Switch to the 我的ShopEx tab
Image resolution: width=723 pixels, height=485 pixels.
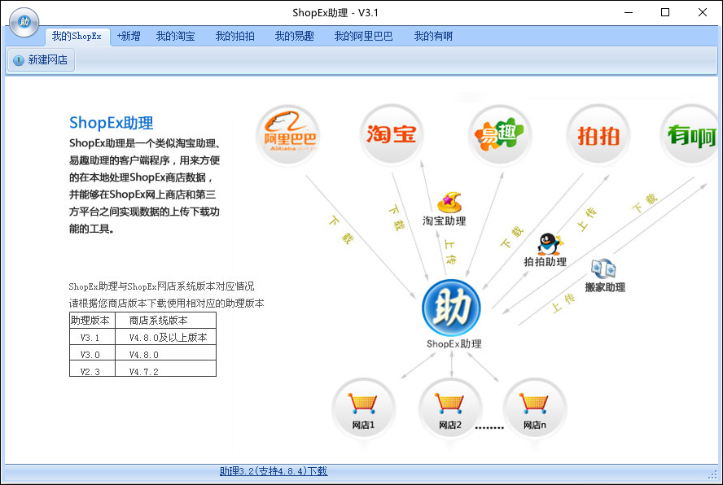[x=77, y=36]
